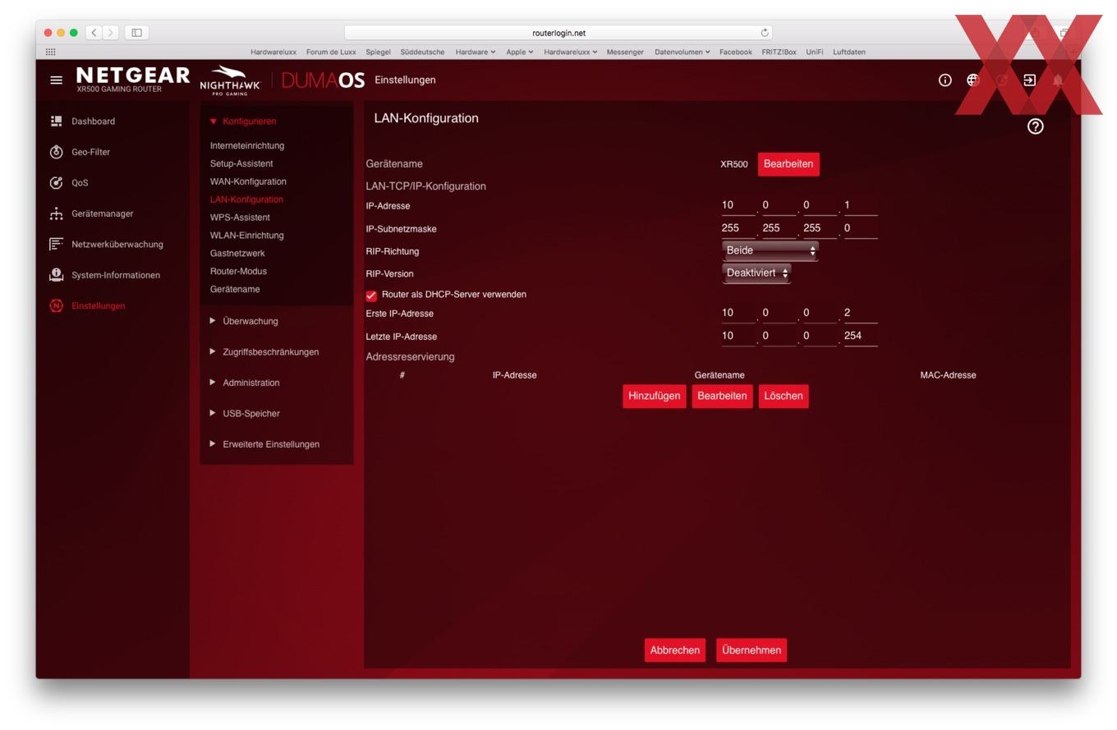1117x730 pixels.
Task: Open the FRITZ!Box bookmark
Action: [779, 52]
